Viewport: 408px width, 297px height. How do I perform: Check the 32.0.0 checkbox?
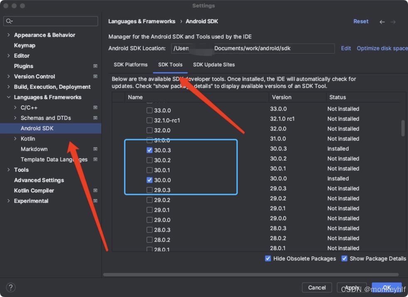point(149,130)
